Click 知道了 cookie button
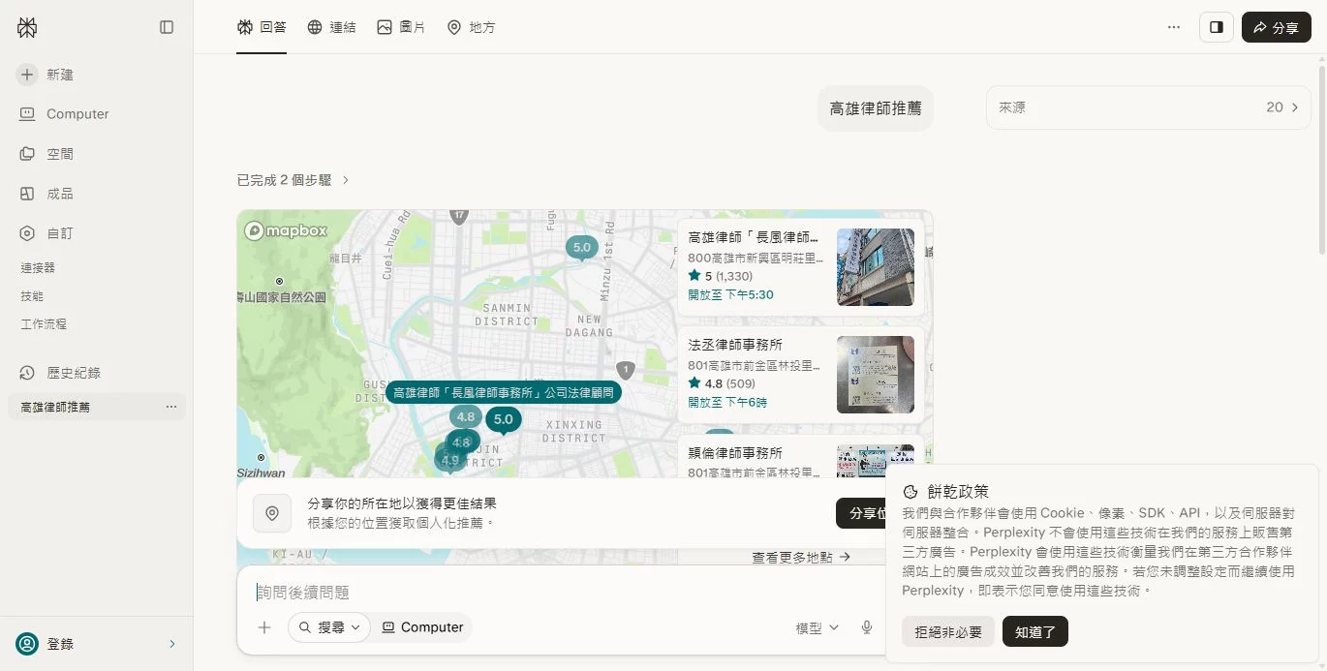1327x671 pixels. coord(1035,632)
